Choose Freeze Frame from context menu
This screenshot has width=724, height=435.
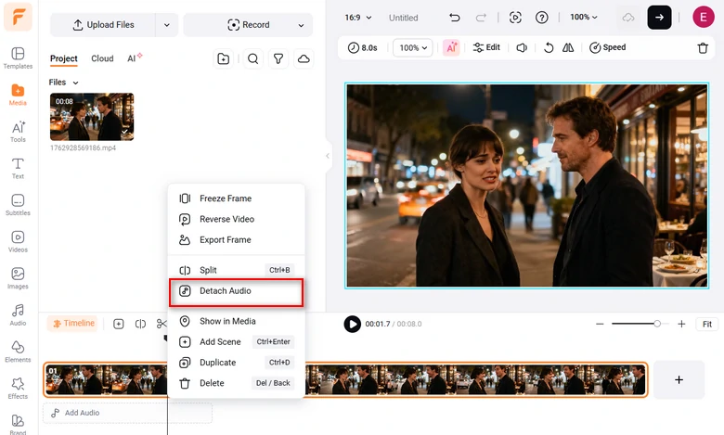pos(236,198)
